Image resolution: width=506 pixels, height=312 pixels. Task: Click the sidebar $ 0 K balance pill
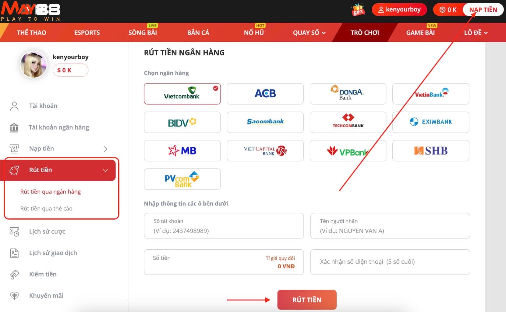(x=70, y=70)
